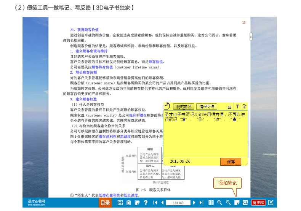This screenshot has height=211, width=301.
Task: Open the 目录 table of contents
Action: (x=105, y=203)
